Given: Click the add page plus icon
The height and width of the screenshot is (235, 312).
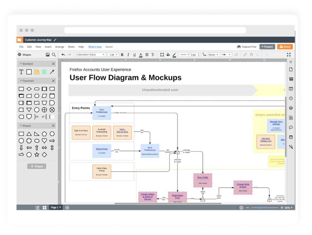Looking at the screenshot, I should (67, 207).
